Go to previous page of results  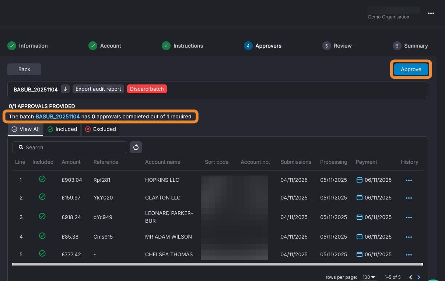411,277
